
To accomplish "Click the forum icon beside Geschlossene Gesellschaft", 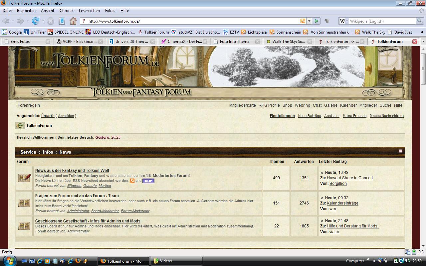I will click(x=24, y=226).
